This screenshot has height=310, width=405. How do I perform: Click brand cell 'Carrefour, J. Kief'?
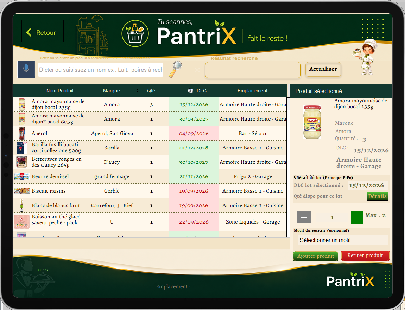point(112,205)
